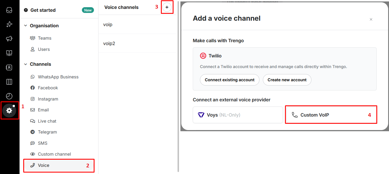Click Create new account button

(287, 80)
